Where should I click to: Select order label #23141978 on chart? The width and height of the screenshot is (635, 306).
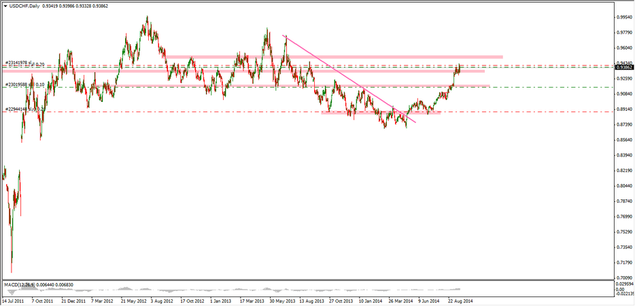coord(19,63)
